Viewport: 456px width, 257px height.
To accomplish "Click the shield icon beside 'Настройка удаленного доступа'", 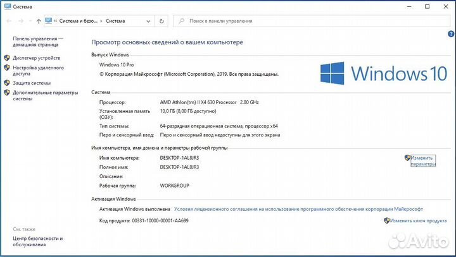I will click(7, 68).
